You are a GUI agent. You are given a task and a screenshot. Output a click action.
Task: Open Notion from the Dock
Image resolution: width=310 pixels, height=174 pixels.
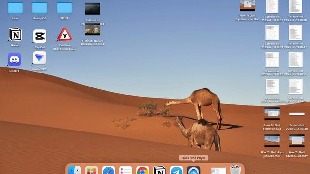coord(159,170)
